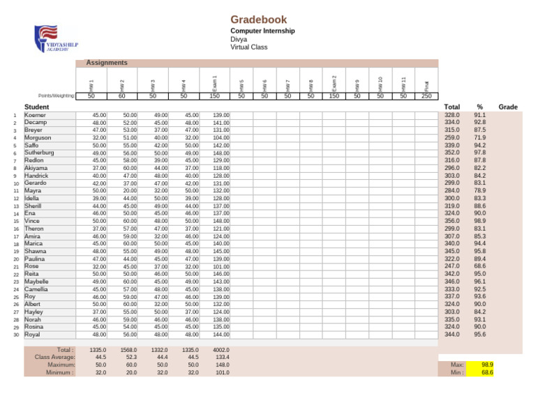Click highlighted Max value 98.9
536x414 pixels.
tap(479, 365)
